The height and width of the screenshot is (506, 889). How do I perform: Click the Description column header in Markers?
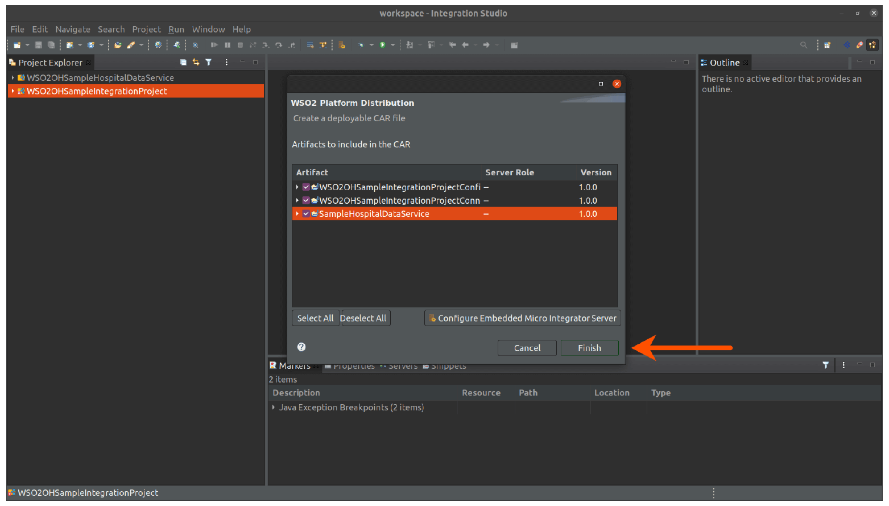(x=296, y=393)
